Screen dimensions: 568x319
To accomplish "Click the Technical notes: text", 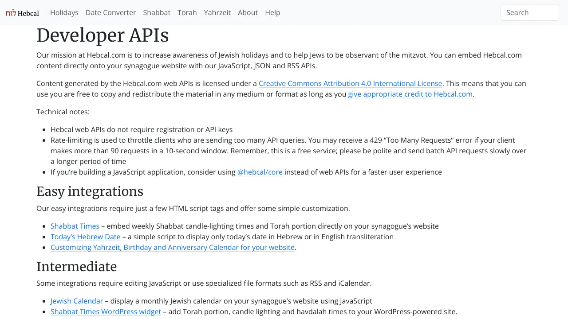I will click(x=63, y=112).
